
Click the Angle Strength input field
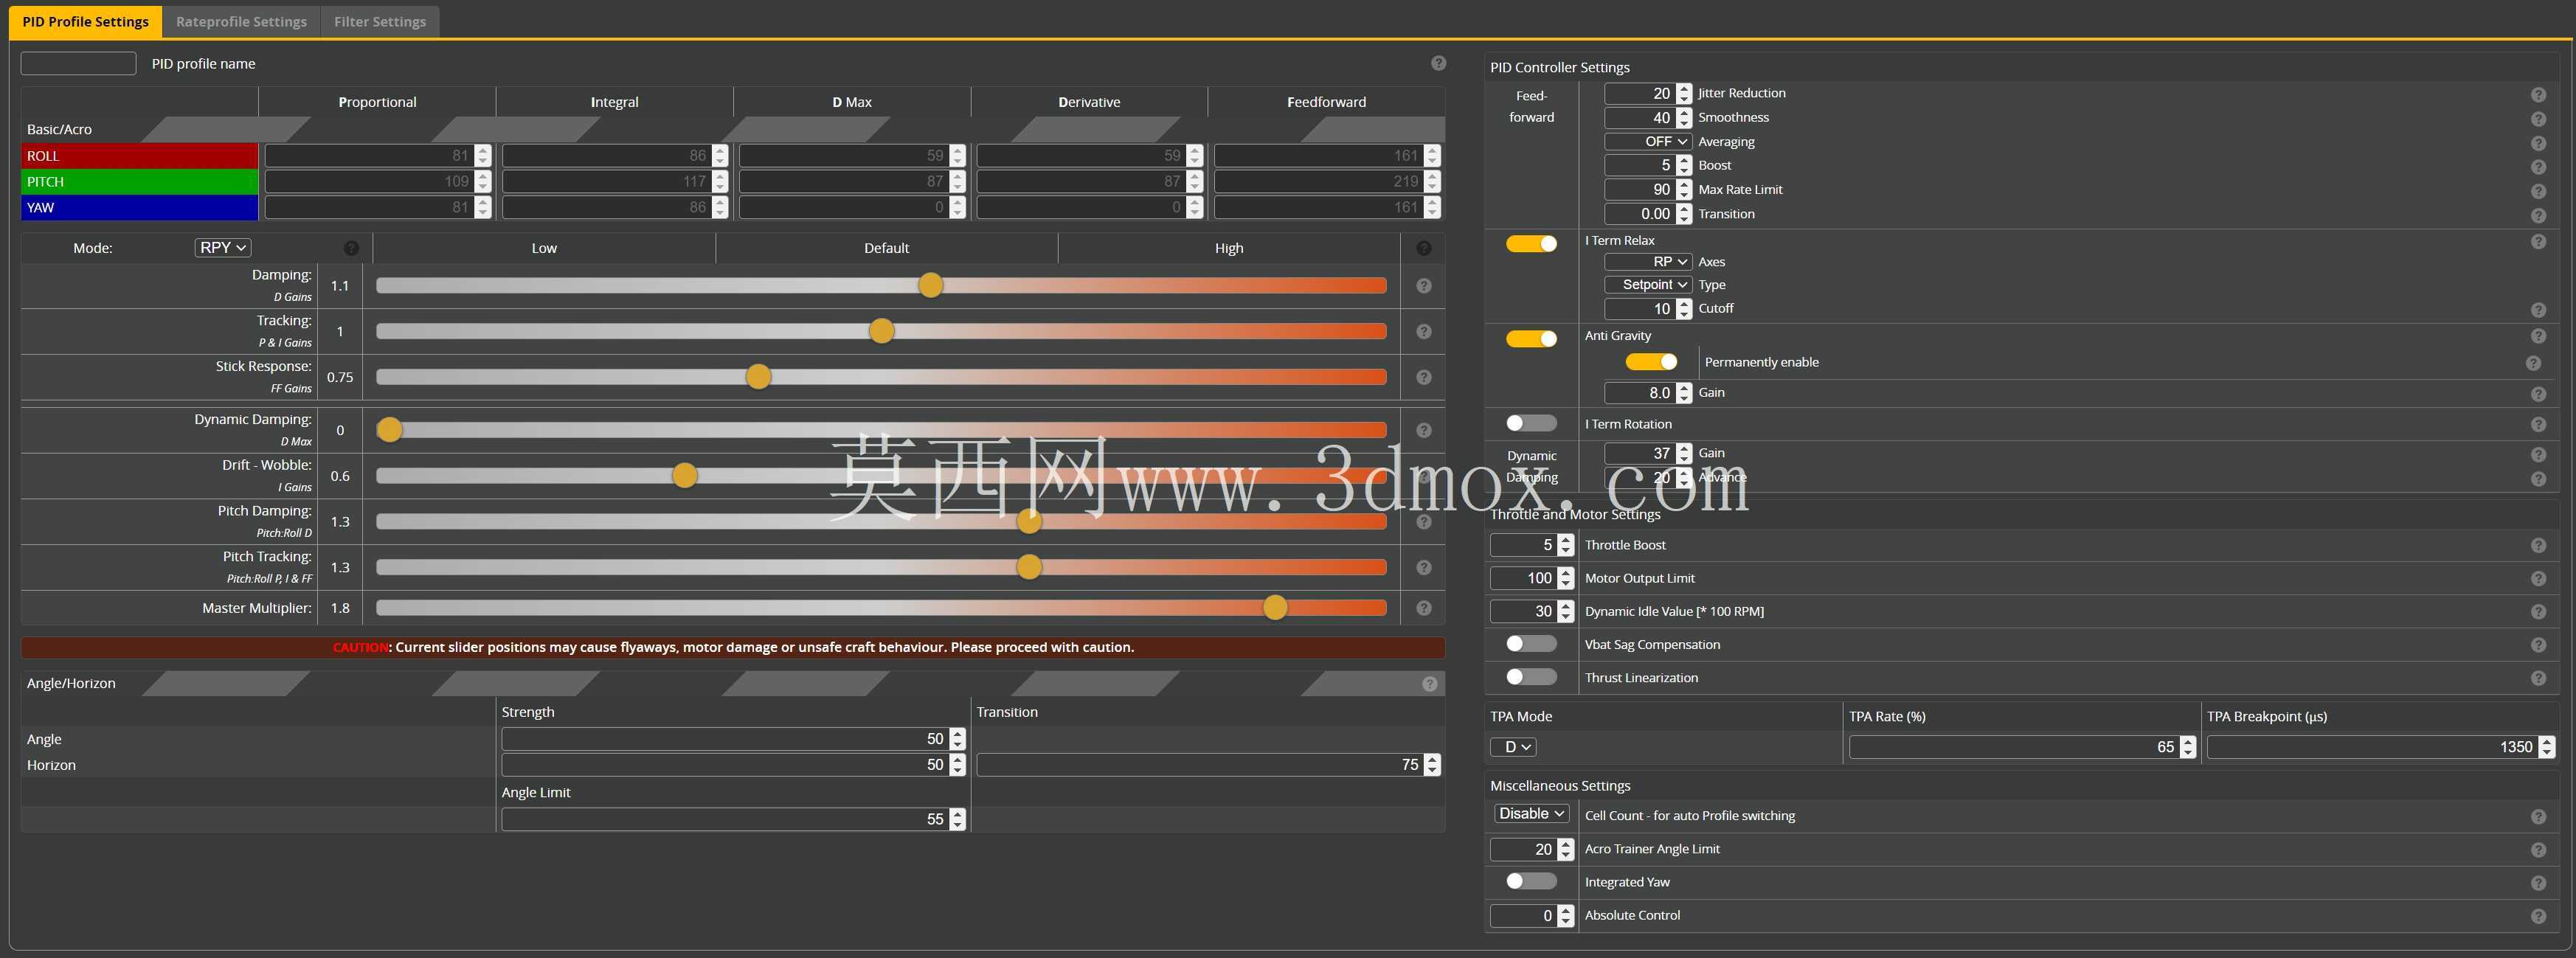(733, 739)
